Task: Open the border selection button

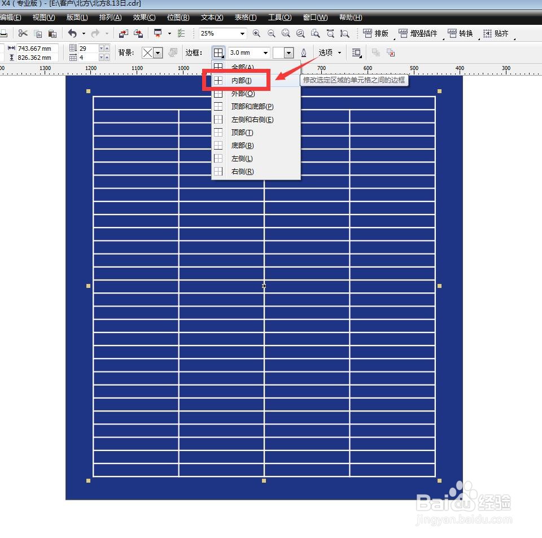Action: coord(218,53)
